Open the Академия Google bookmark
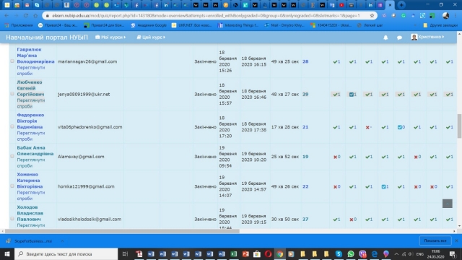 [149, 25]
